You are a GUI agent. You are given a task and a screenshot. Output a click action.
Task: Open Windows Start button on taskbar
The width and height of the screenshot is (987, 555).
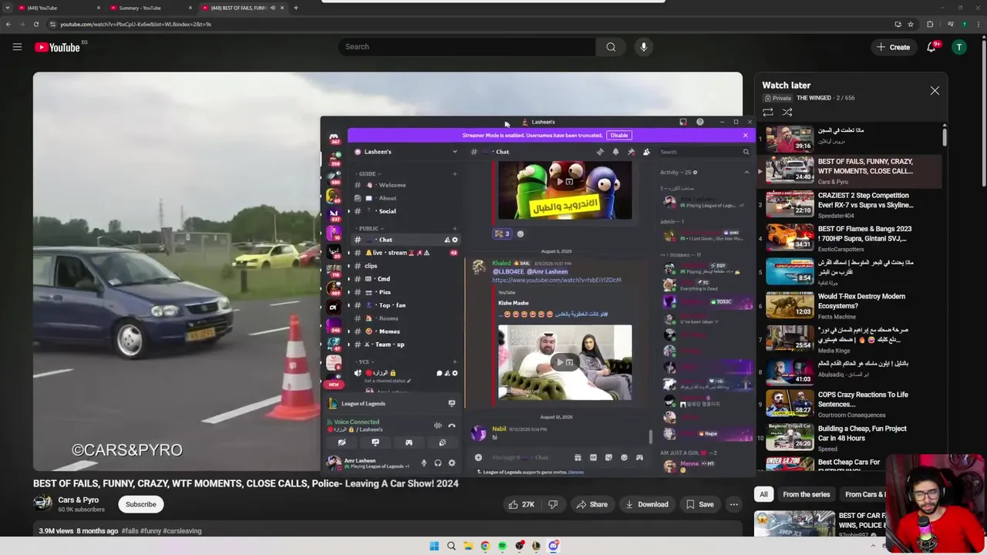434,546
